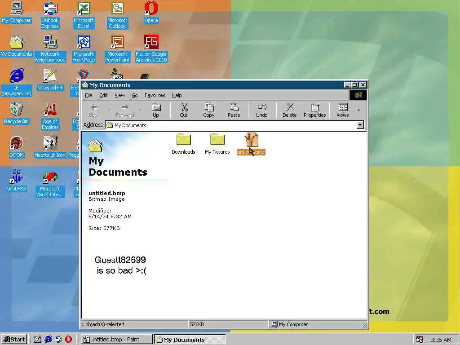Screen dimensions: 460x345
Task: Select the Outlook Express desktop icon
Action: coord(50,15)
